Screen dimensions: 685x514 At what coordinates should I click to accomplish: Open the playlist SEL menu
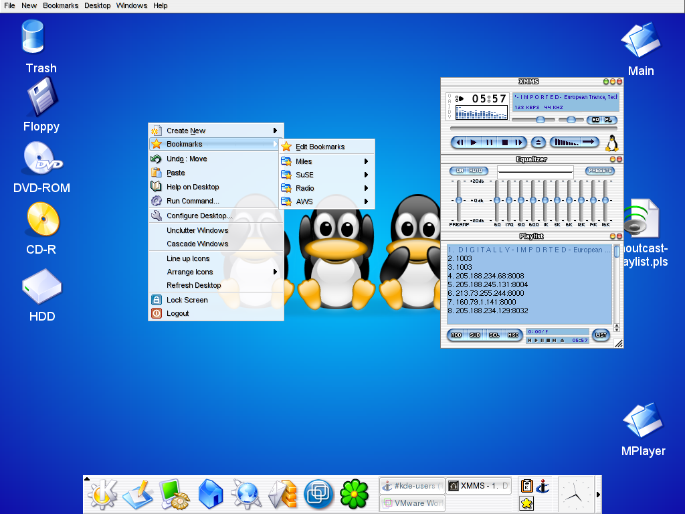tap(494, 335)
